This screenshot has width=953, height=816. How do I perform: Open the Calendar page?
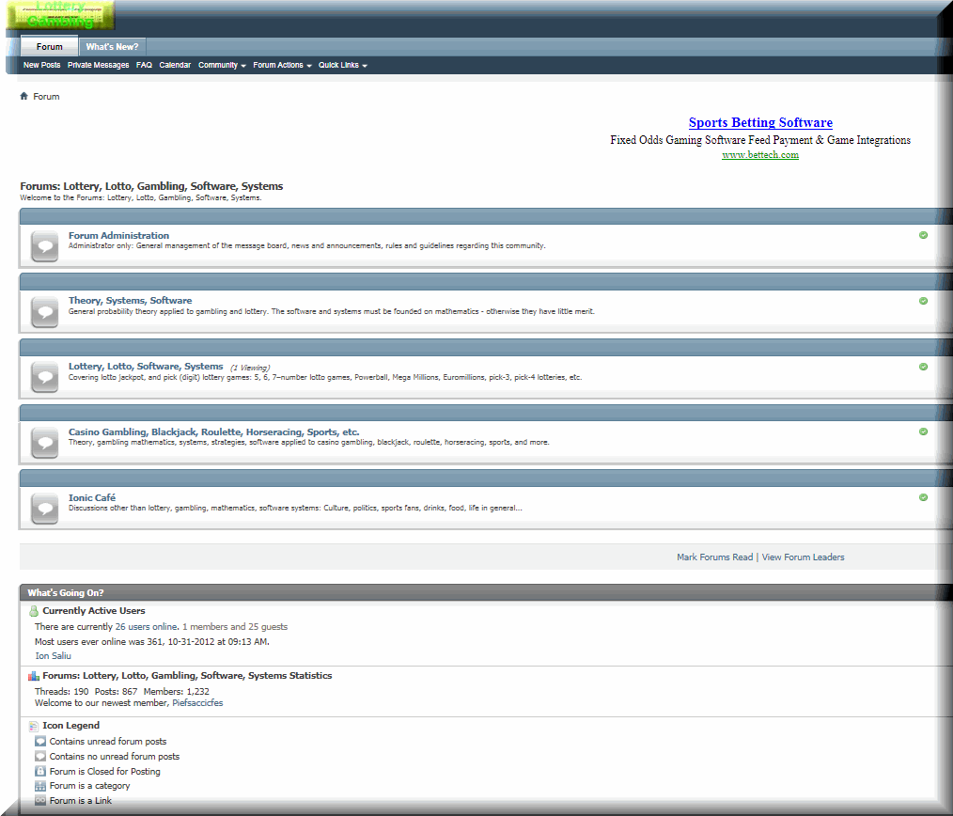(x=175, y=65)
